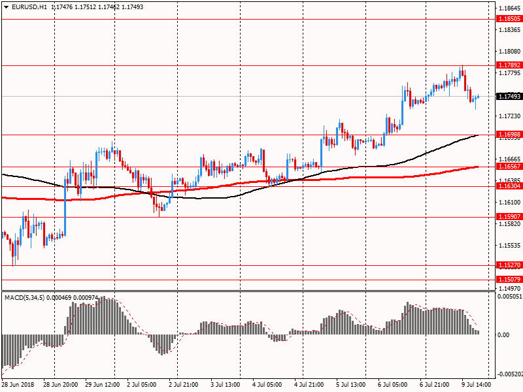Image resolution: width=523 pixels, height=392 pixels.
Task: Click the 28 Jun 20:00 time label
Action: tap(60, 384)
